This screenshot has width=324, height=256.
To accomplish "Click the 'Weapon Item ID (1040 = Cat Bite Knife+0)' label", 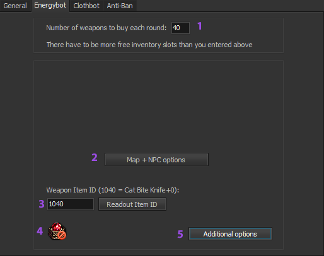I will coord(113,190).
